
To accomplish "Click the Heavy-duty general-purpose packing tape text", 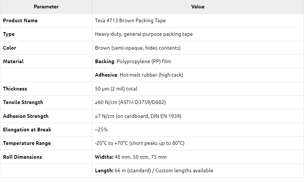I will click(144, 34).
